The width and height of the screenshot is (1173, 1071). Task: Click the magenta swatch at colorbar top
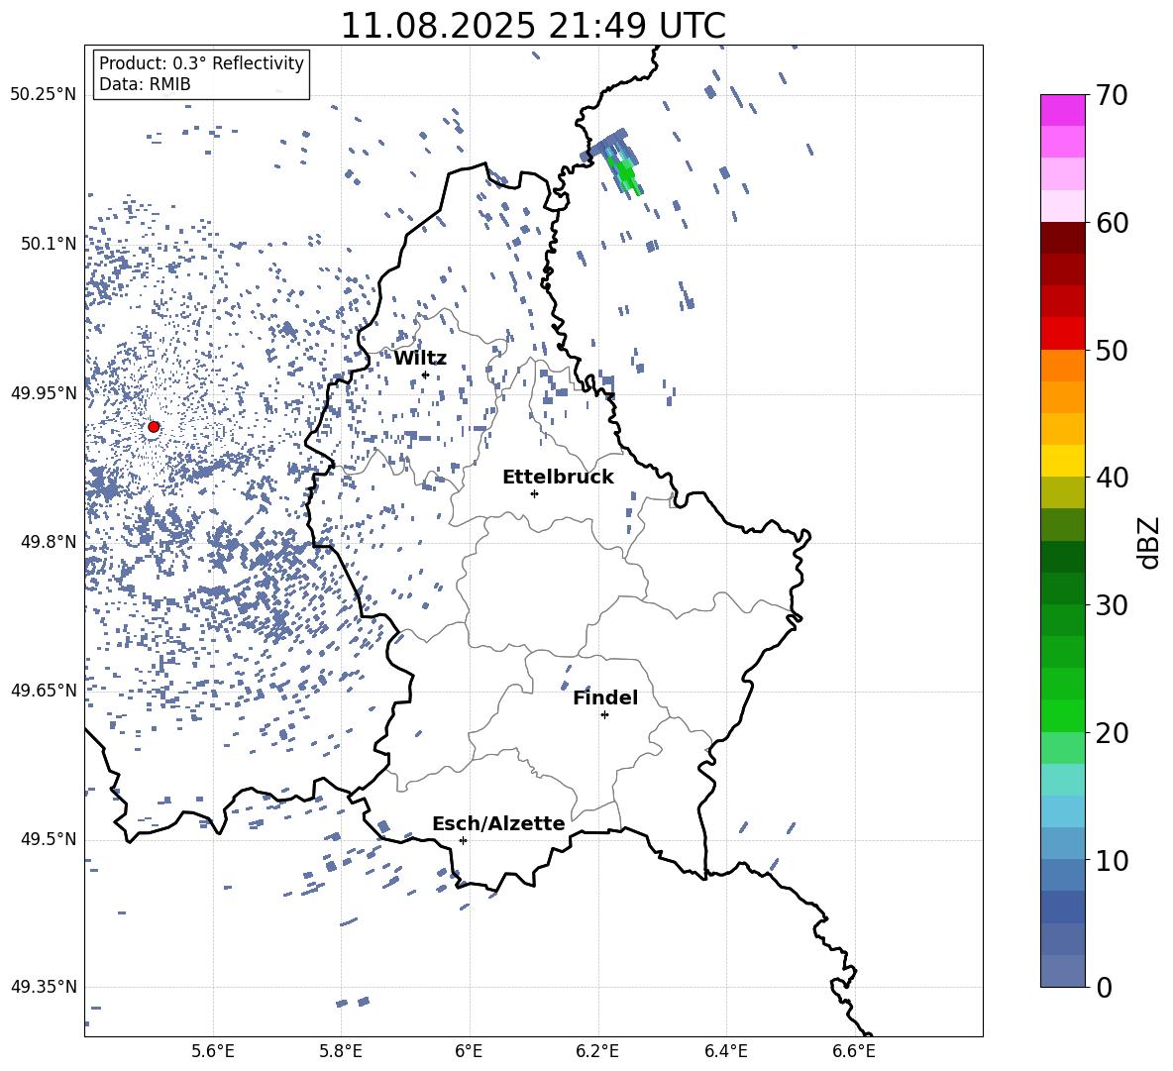pos(1062,110)
